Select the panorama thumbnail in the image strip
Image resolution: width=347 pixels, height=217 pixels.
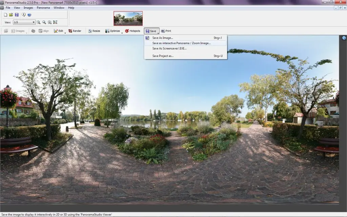coord(128,19)
